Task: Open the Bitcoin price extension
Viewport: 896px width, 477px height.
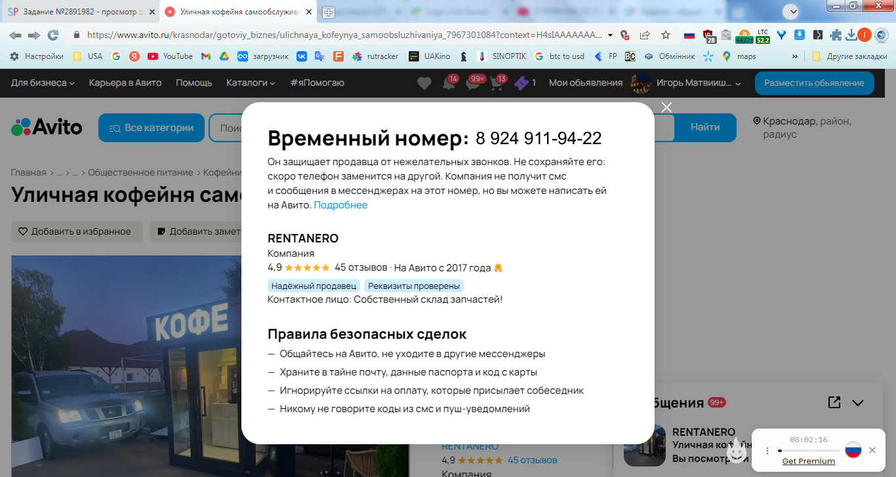Action: (744, 36)
